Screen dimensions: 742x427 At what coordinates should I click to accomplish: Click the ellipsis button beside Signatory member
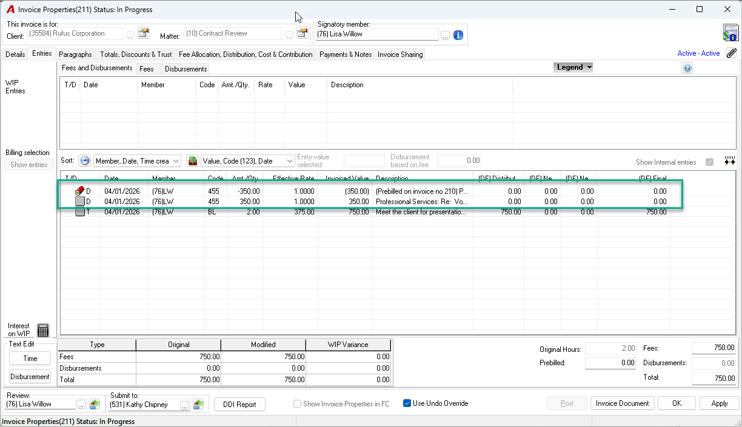445,35
